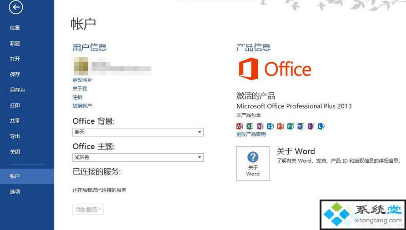Select 打开 in the backstage menu

(15, 59)
